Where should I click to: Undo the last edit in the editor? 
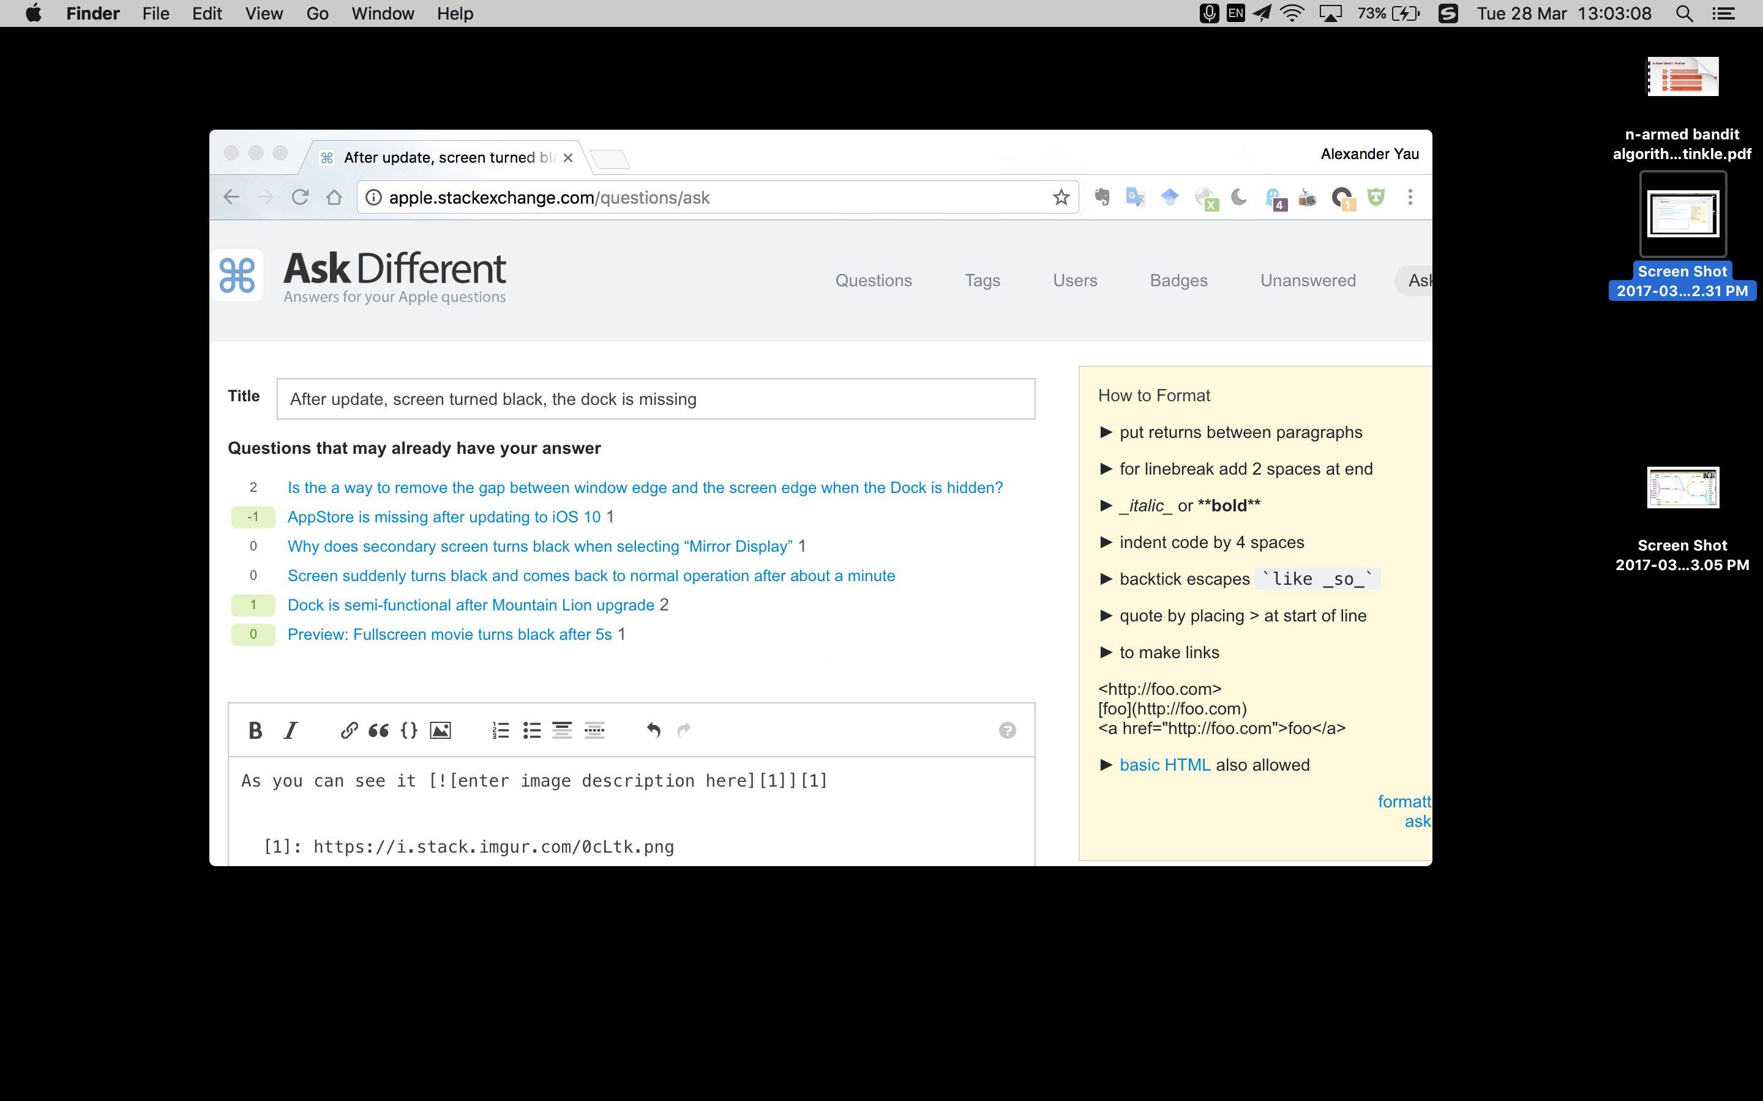654,730
